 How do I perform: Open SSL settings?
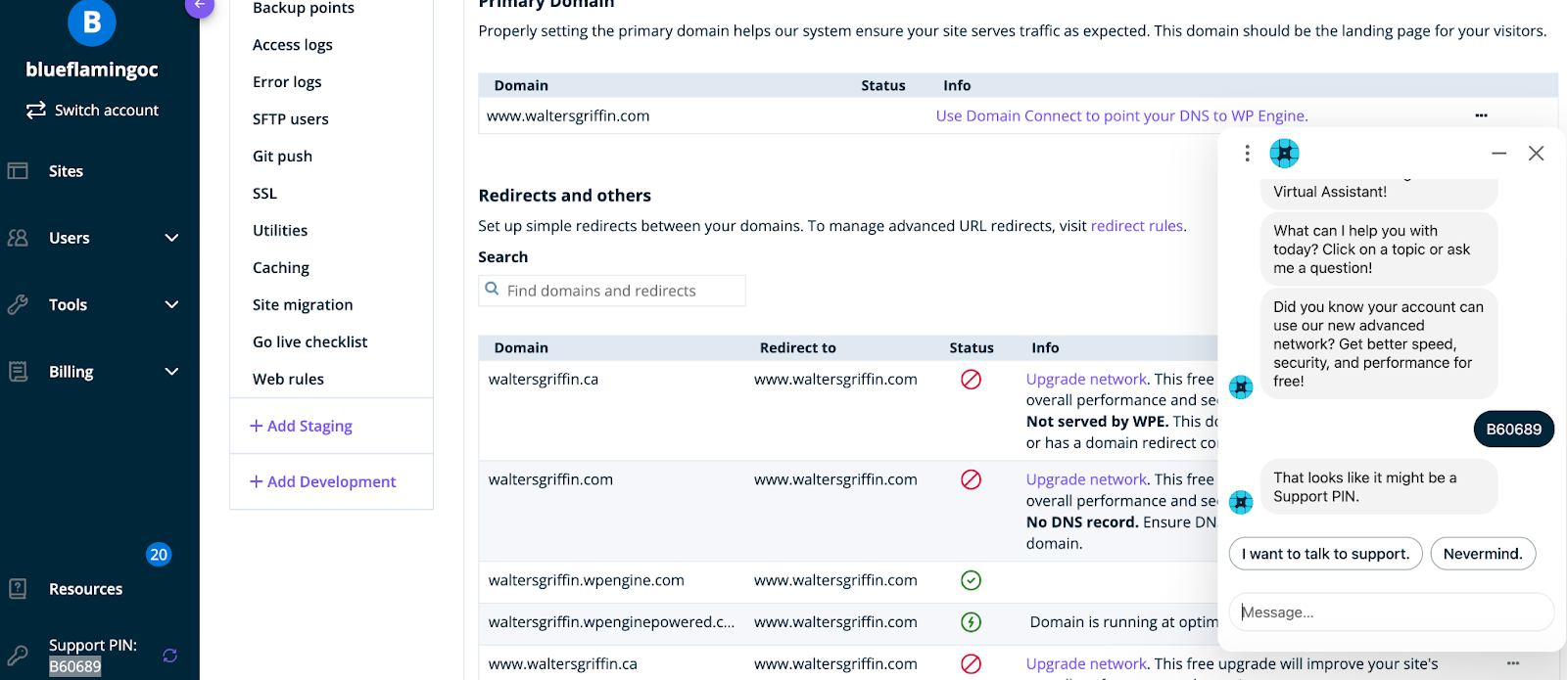pyautogui.click(x=264, y=194)
